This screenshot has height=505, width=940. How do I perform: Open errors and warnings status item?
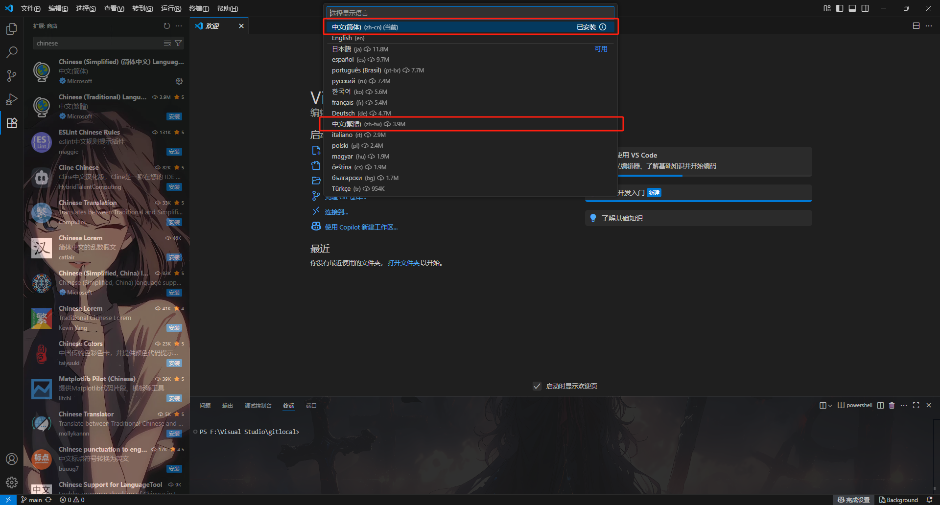(72, 500)
